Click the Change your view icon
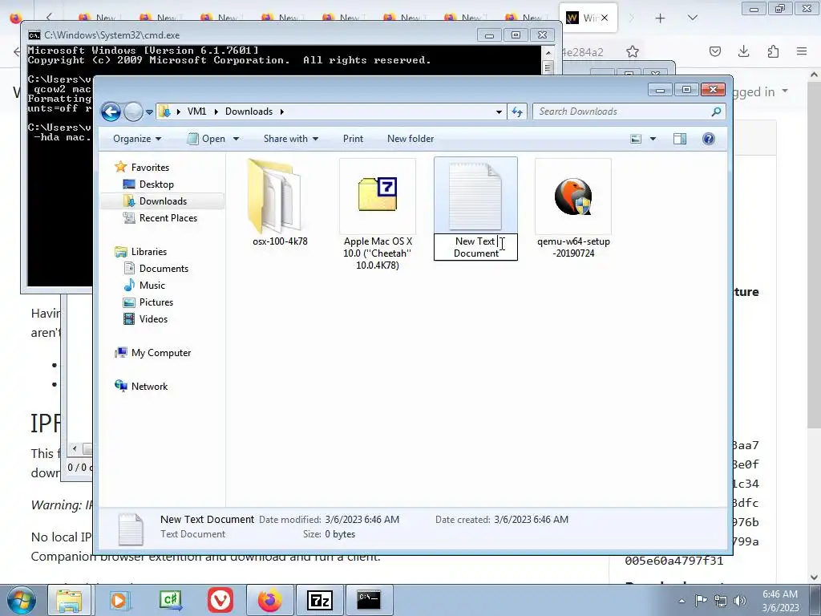 636,139
